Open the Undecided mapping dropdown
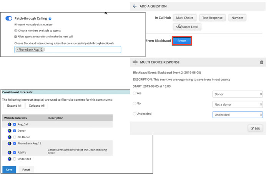This screenshot has height=192, width=269. click(x=237, y=115)
